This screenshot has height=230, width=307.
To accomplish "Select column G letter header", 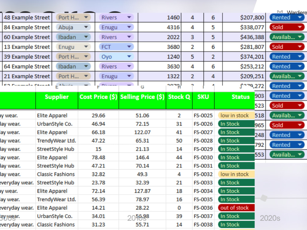I will (142, 87).
